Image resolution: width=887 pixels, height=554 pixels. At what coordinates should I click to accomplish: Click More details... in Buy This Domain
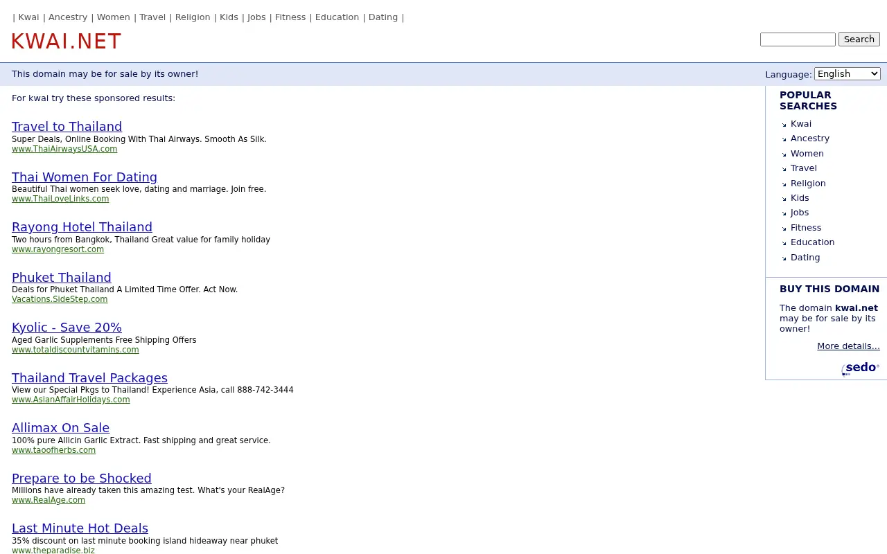(848, 346)
